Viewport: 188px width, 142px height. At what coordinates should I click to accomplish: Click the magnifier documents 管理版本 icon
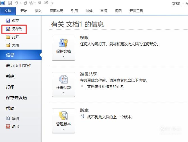(63, 116)
